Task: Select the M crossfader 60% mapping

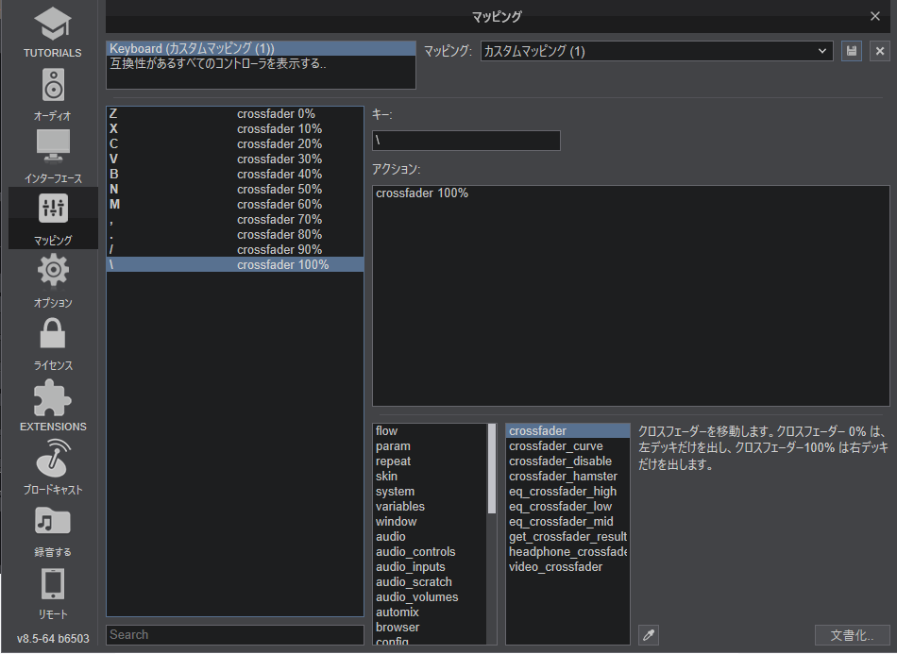Action: 234,204
